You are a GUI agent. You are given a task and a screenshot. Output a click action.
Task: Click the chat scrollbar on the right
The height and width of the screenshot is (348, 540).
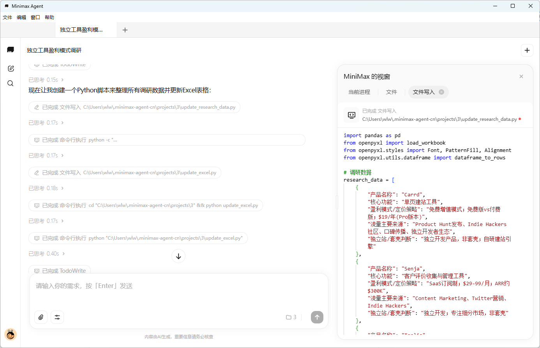tap(337, 202)
